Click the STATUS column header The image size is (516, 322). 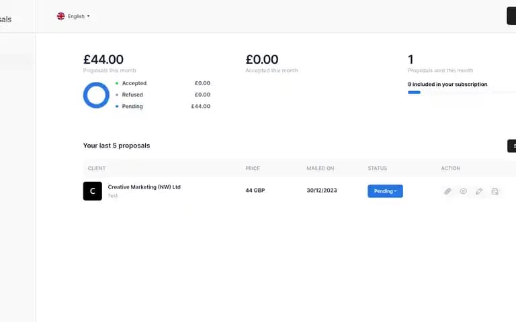[377, 168]
